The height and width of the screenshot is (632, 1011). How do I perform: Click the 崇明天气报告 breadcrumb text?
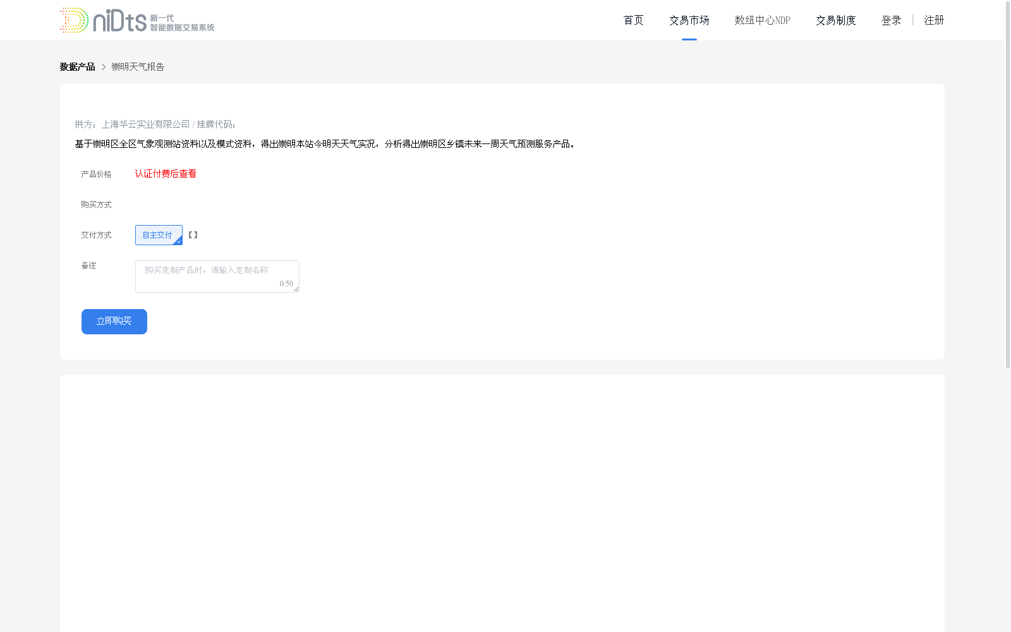(138, 67)
